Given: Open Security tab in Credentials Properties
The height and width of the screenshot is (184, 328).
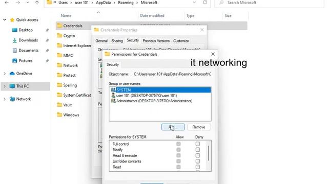Looking at the screenshot, I should point(133,40).
